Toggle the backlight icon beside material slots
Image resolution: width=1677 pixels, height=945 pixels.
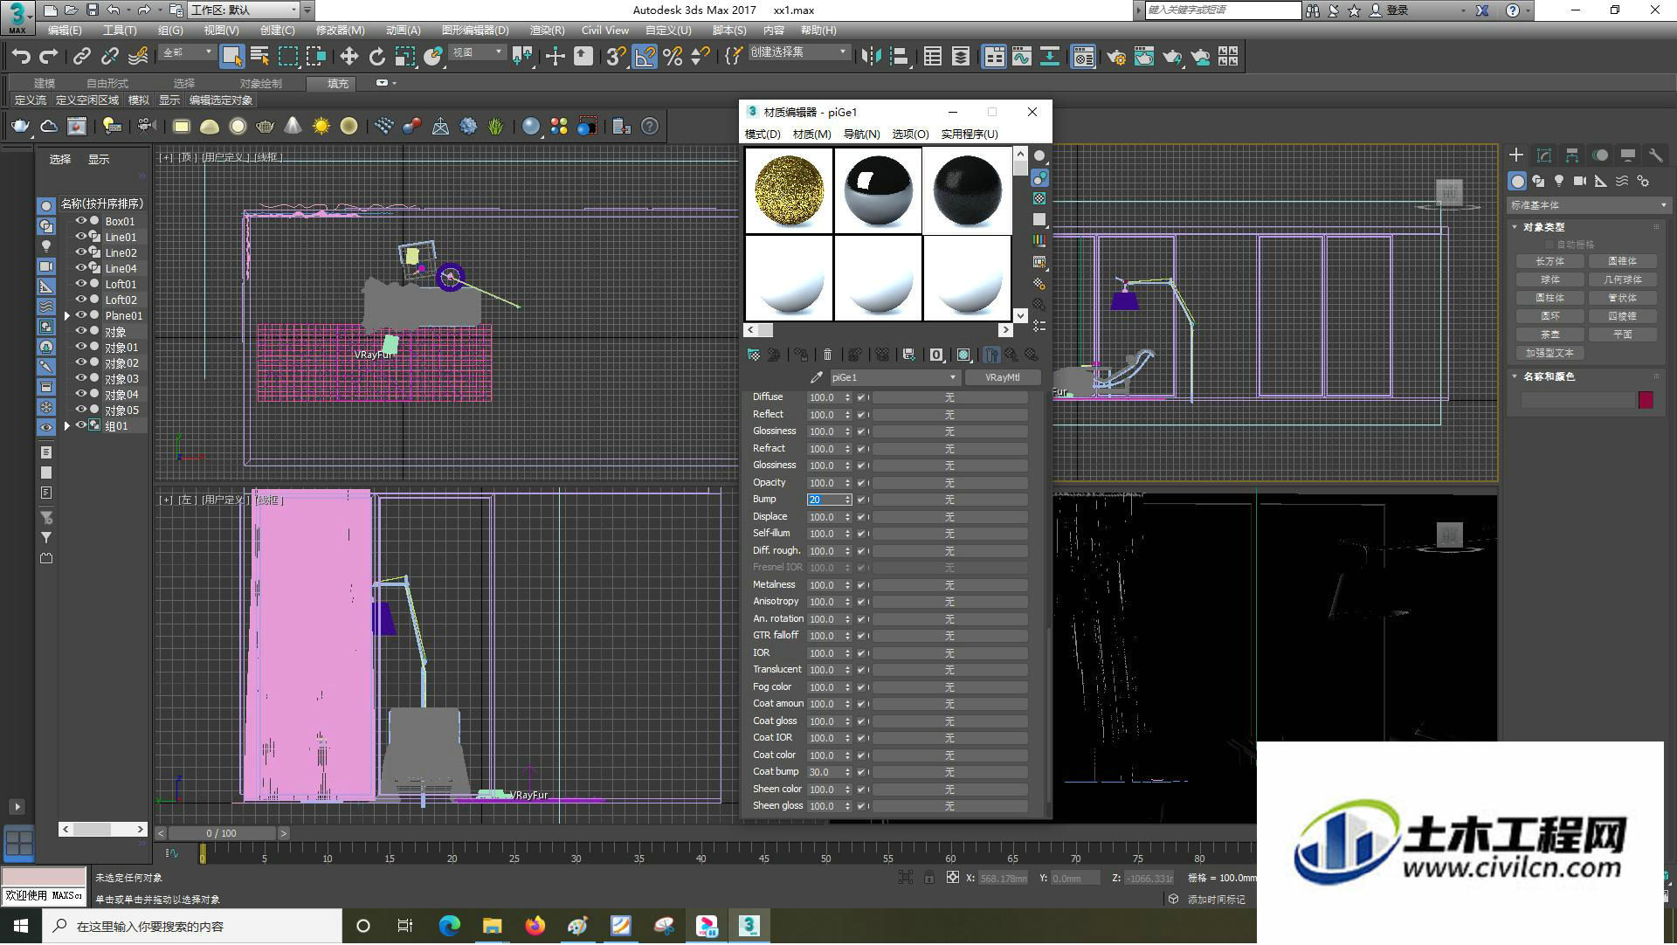[x=1039, y=177]
